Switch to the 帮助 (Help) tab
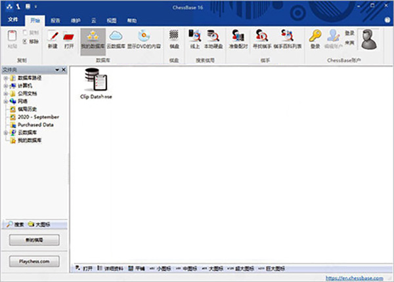394x282 pixels. point(132,20)
